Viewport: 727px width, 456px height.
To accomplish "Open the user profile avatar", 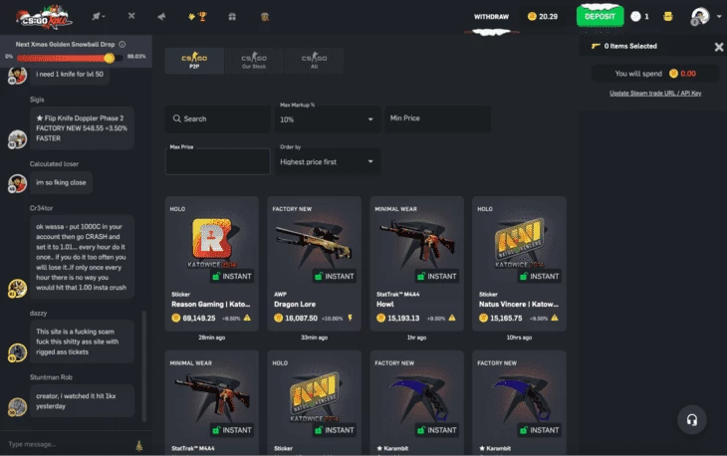I will click(700, 16).
